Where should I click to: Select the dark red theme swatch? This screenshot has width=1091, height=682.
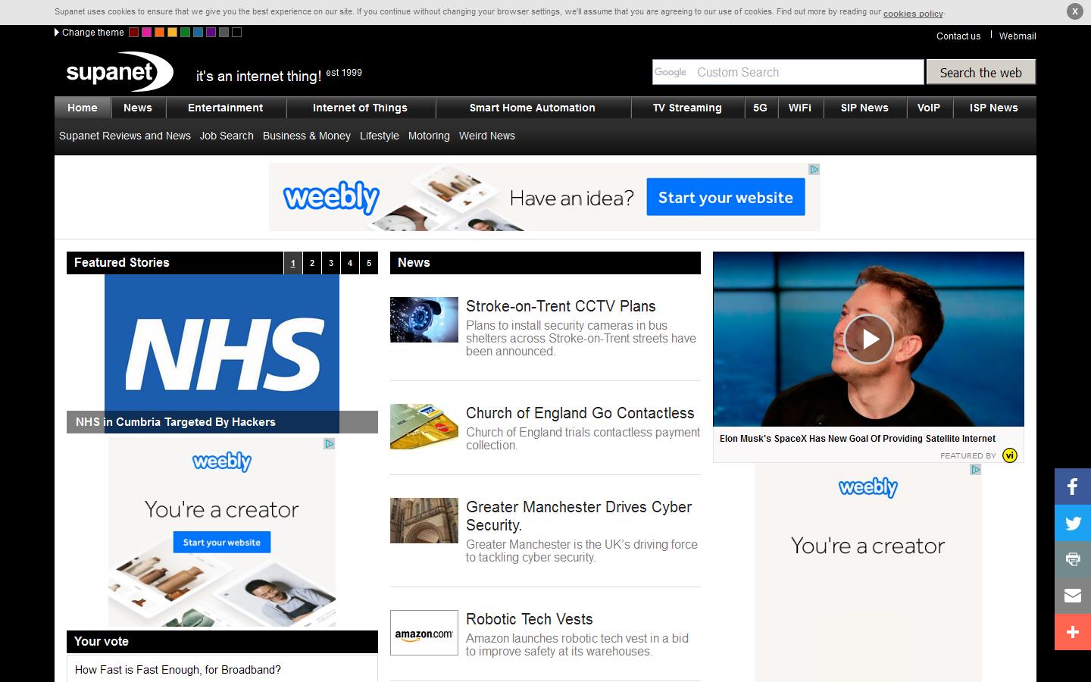click(133, 33)
